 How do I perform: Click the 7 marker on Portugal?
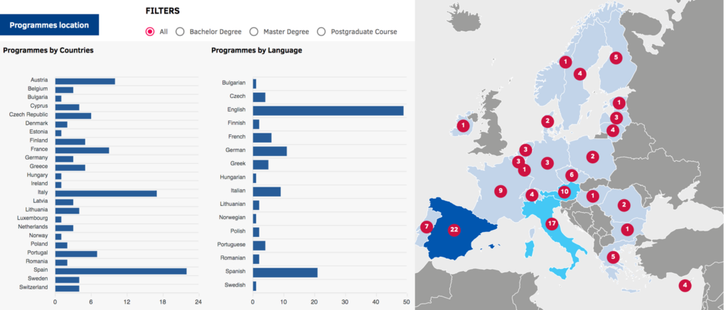(427, 227)
